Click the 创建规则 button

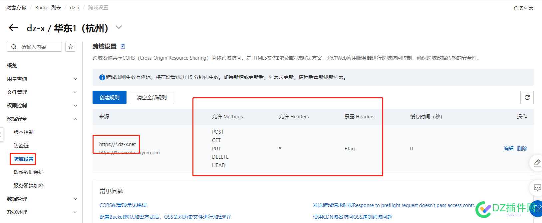tap(110, 97)
